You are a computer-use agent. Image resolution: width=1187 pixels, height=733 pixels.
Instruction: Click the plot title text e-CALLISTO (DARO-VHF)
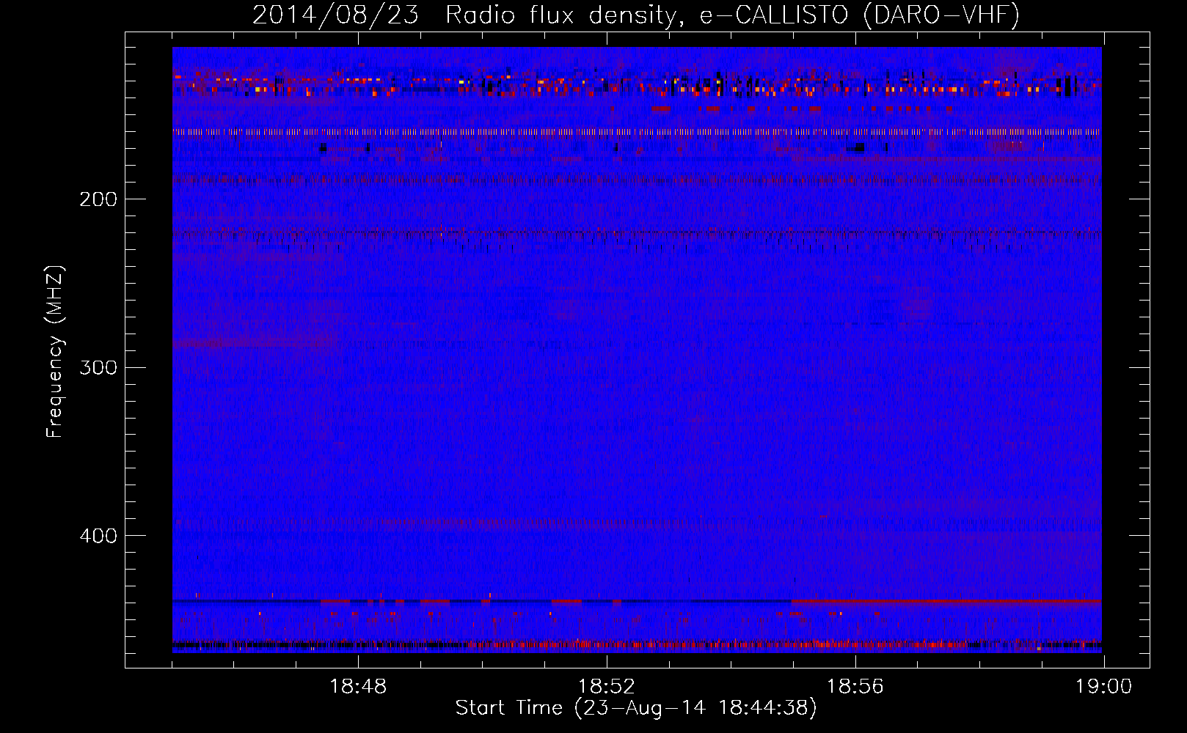859,15
